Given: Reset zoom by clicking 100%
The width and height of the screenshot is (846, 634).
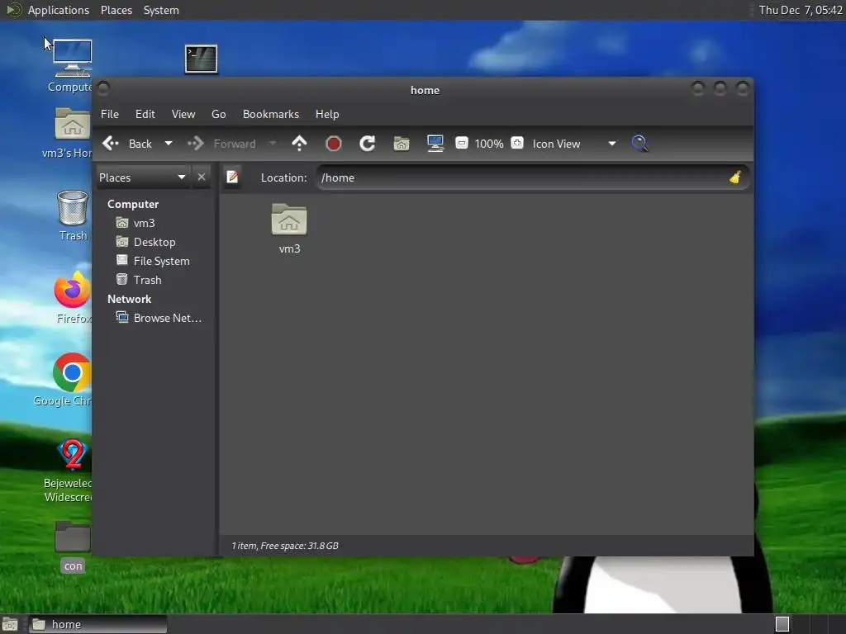Looking at the screenshot, I should [x=489, y=144].
